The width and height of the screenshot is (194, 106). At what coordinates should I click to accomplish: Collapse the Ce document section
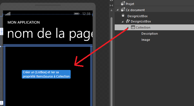(x=117, y=10)
